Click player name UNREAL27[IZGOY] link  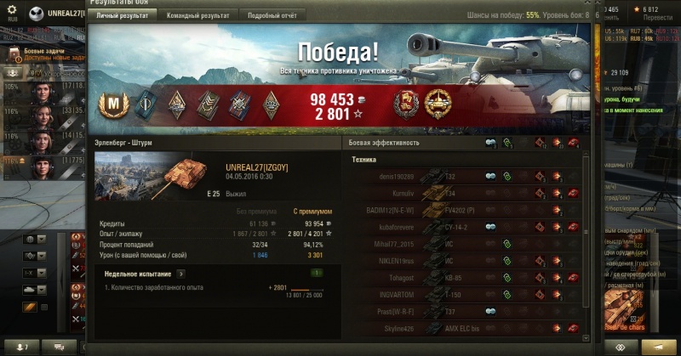(257, 168)
